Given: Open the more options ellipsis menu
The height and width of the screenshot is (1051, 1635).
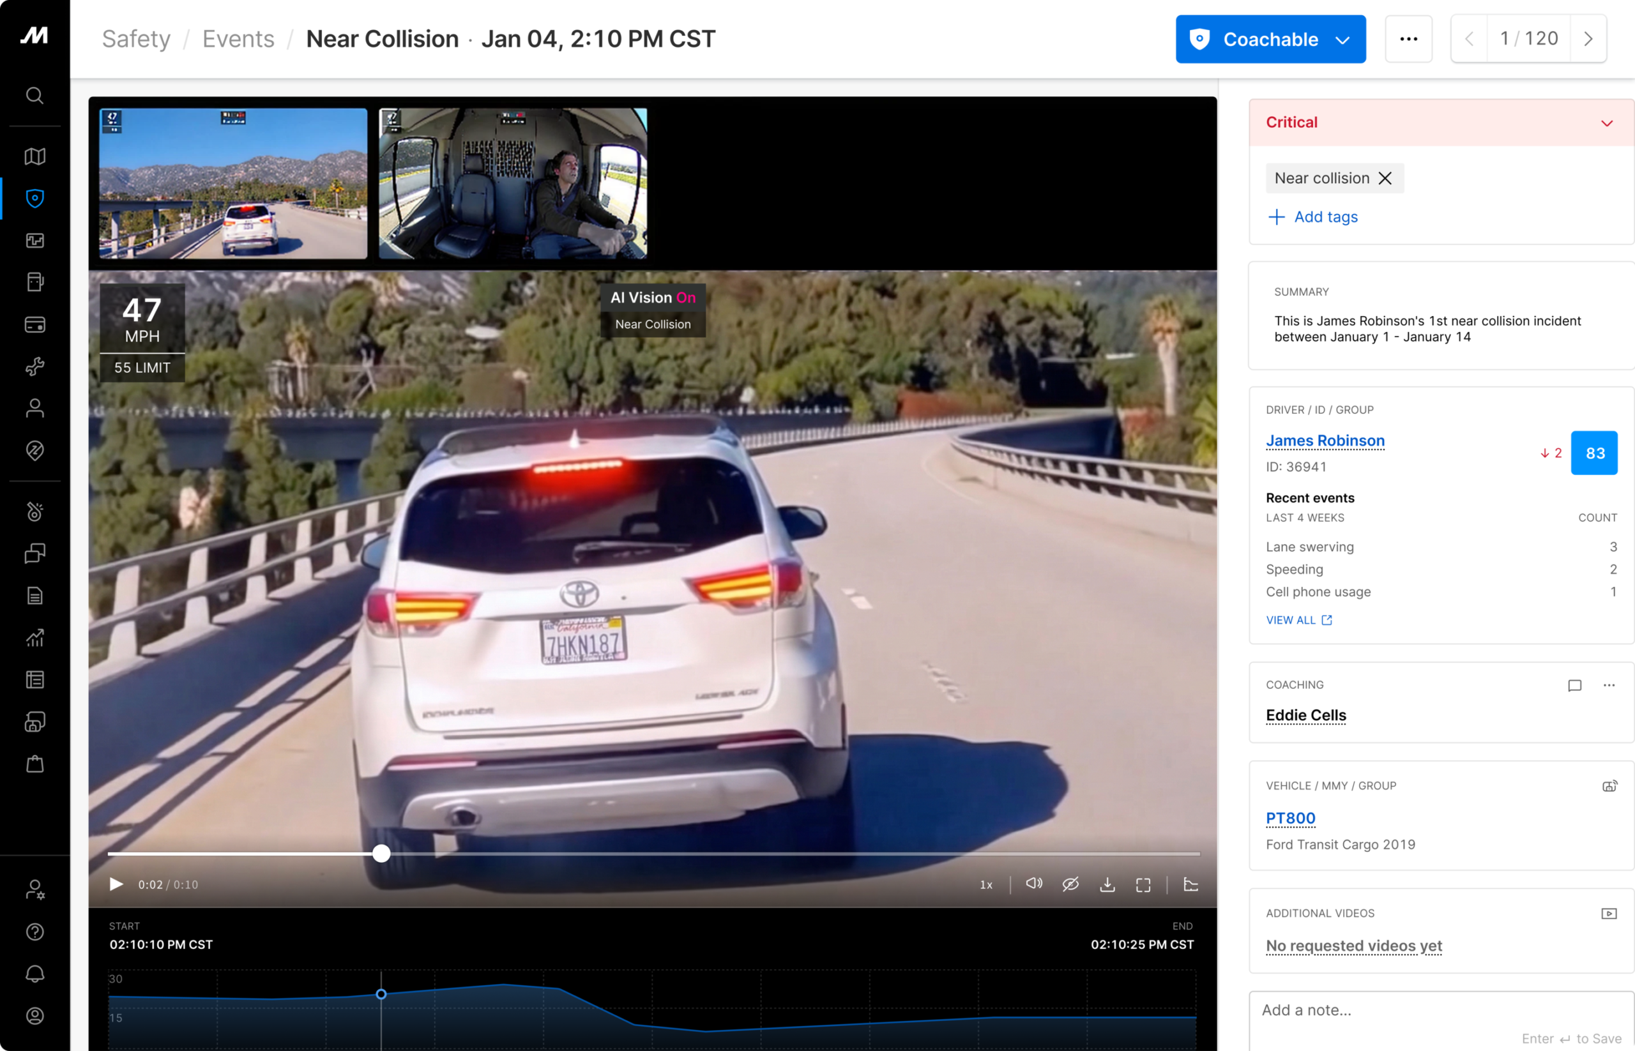Looking at the screenshot, I should pyautogui.click(x=1409, y=39).
